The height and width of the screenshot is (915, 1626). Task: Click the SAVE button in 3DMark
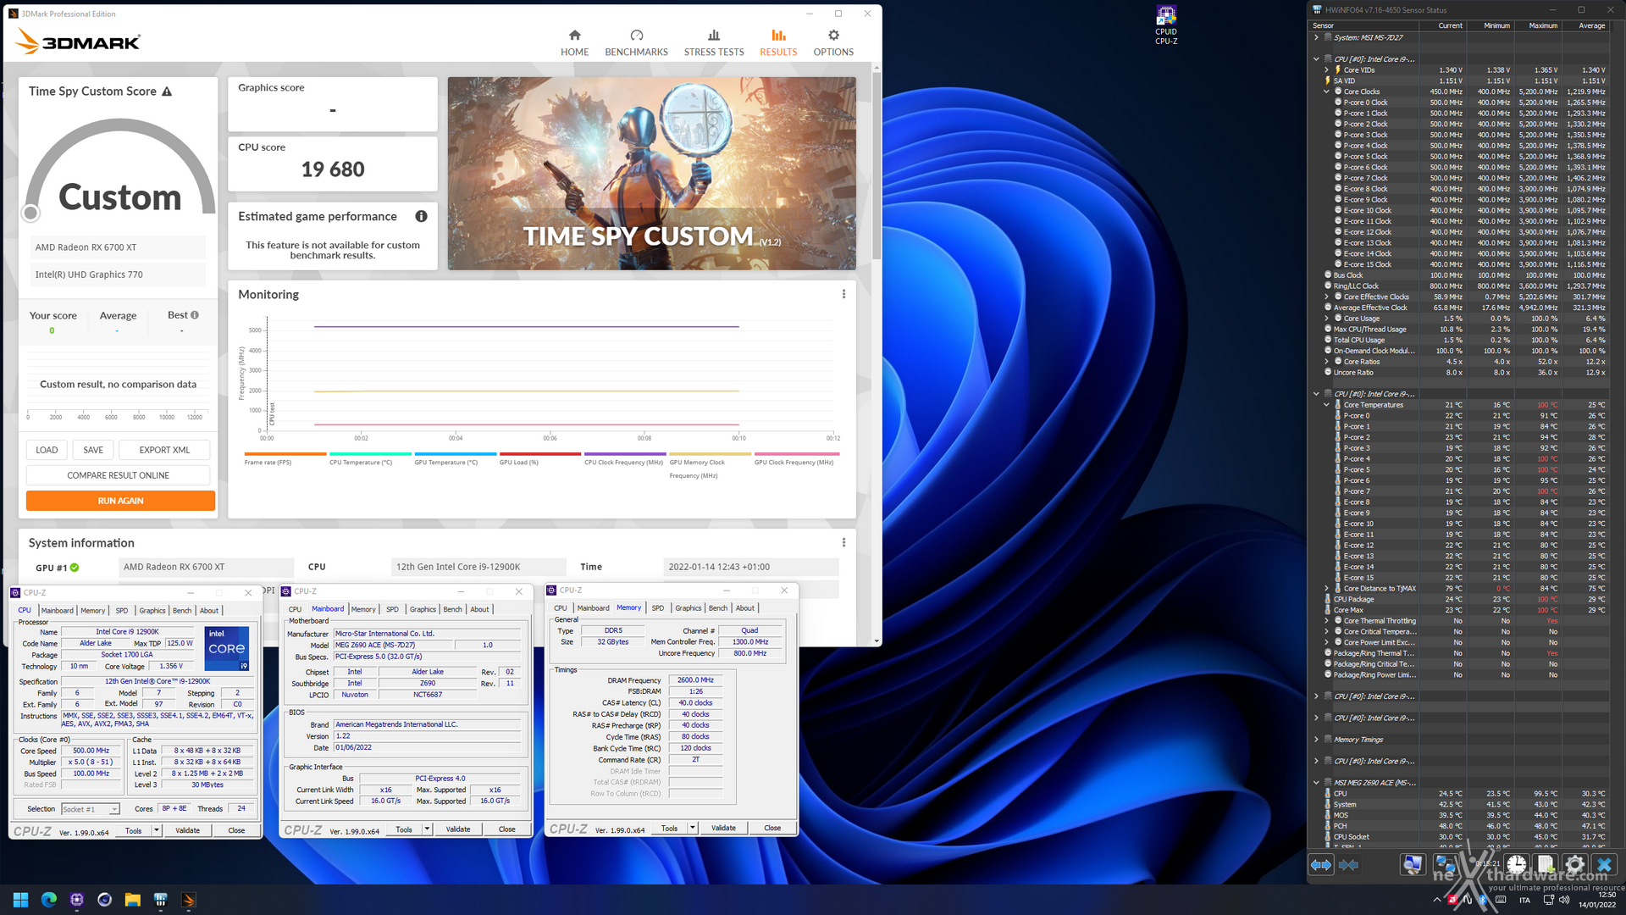point(93,450)
